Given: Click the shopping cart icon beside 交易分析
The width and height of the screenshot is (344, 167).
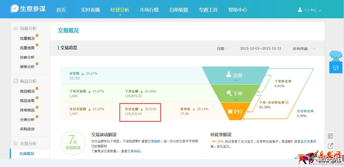Looking at the screenshot, I should (x=16, y=143).
